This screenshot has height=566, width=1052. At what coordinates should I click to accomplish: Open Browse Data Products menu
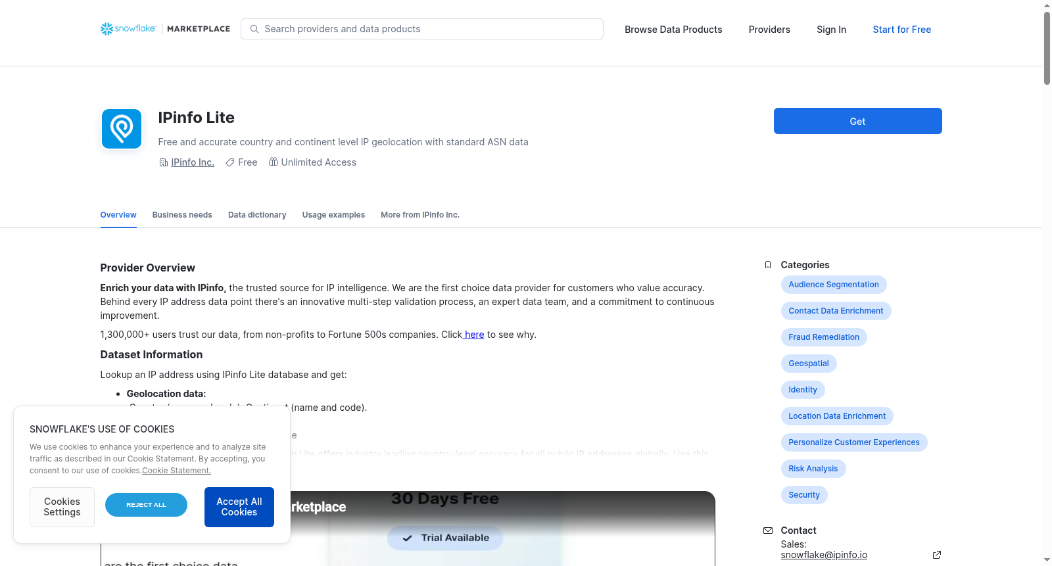click(x=673, y=30)
